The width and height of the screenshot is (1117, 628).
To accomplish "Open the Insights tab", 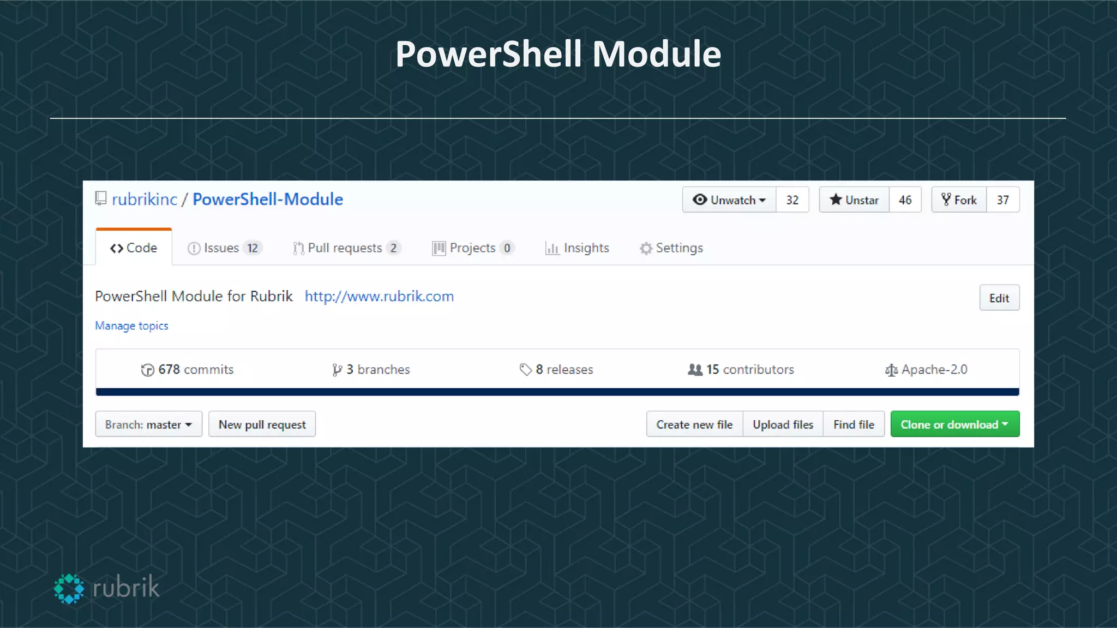I will [x=577, y=248].
